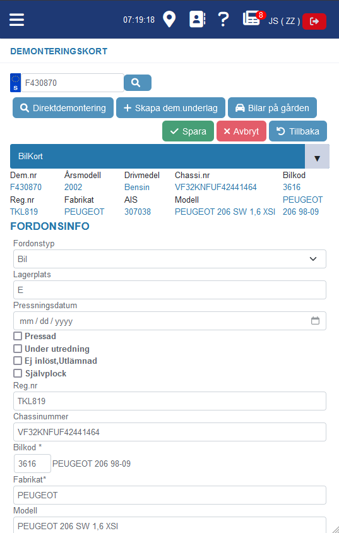Tick the Under utredning checkbox
Image resolution: width=339 pixels, height=533 pixels.
click(x=18, y=349)
